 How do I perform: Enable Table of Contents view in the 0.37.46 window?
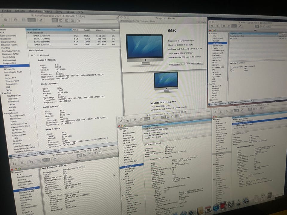[x=67, y=20]
